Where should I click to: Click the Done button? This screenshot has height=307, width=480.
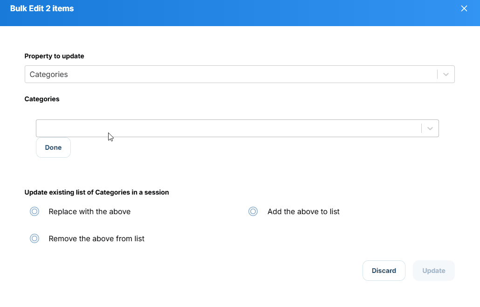click(53, 148)
